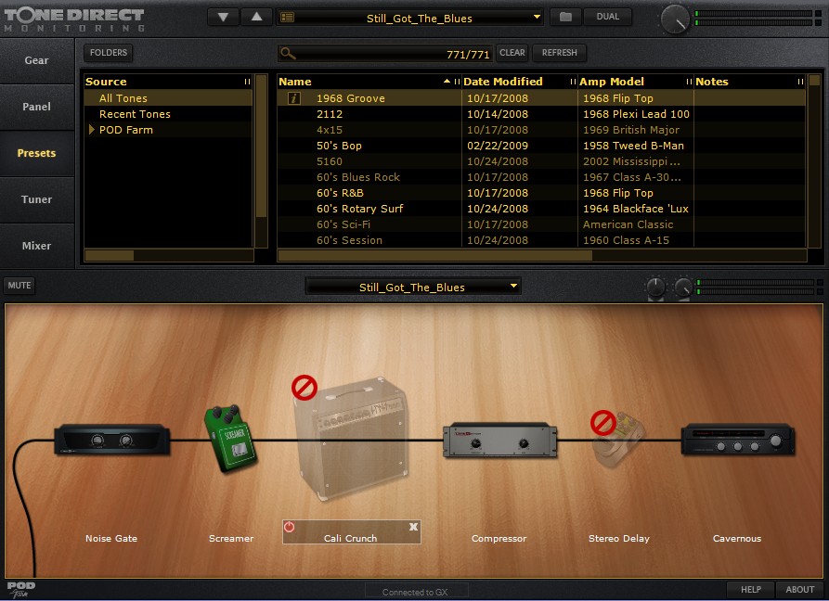Select the Cali Crunch amplifier image

[352, 439]
